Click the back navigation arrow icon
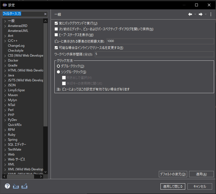Image resolution: width=216 pixels, height=194 pixels. coord(190,14)
